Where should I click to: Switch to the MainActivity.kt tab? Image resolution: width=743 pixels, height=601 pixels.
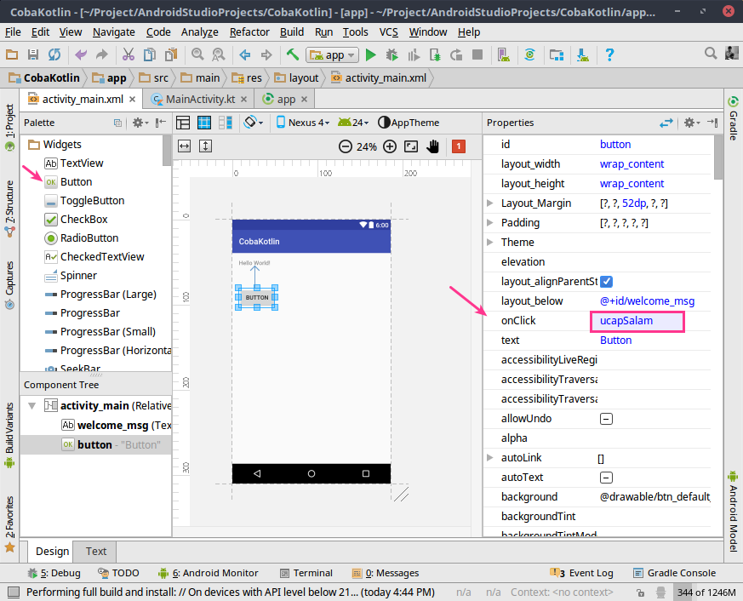coord(200,99)
